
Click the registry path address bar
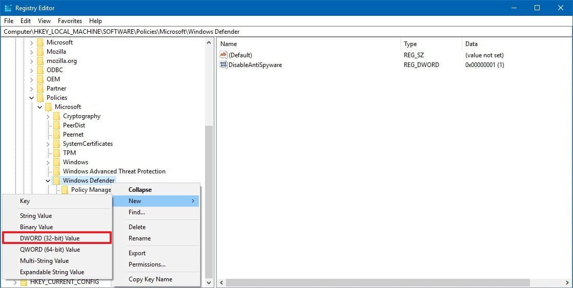tap(286, 32)
